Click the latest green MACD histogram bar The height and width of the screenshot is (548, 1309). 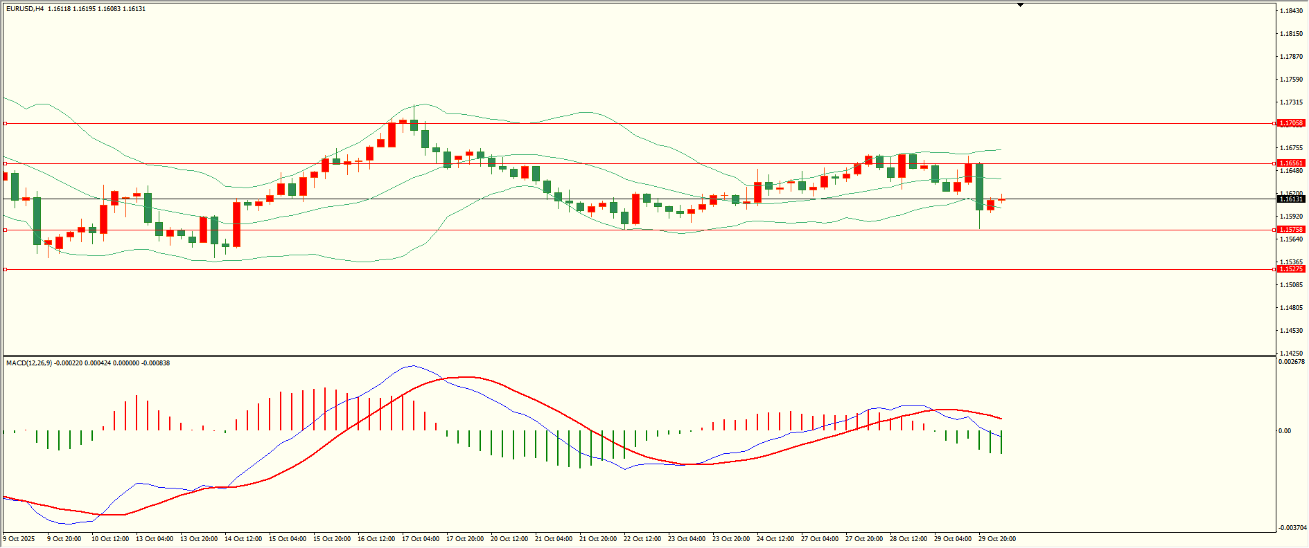(1001, 441)
